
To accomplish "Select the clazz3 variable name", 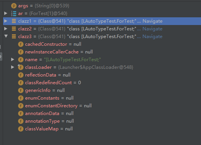I will 25,37.
